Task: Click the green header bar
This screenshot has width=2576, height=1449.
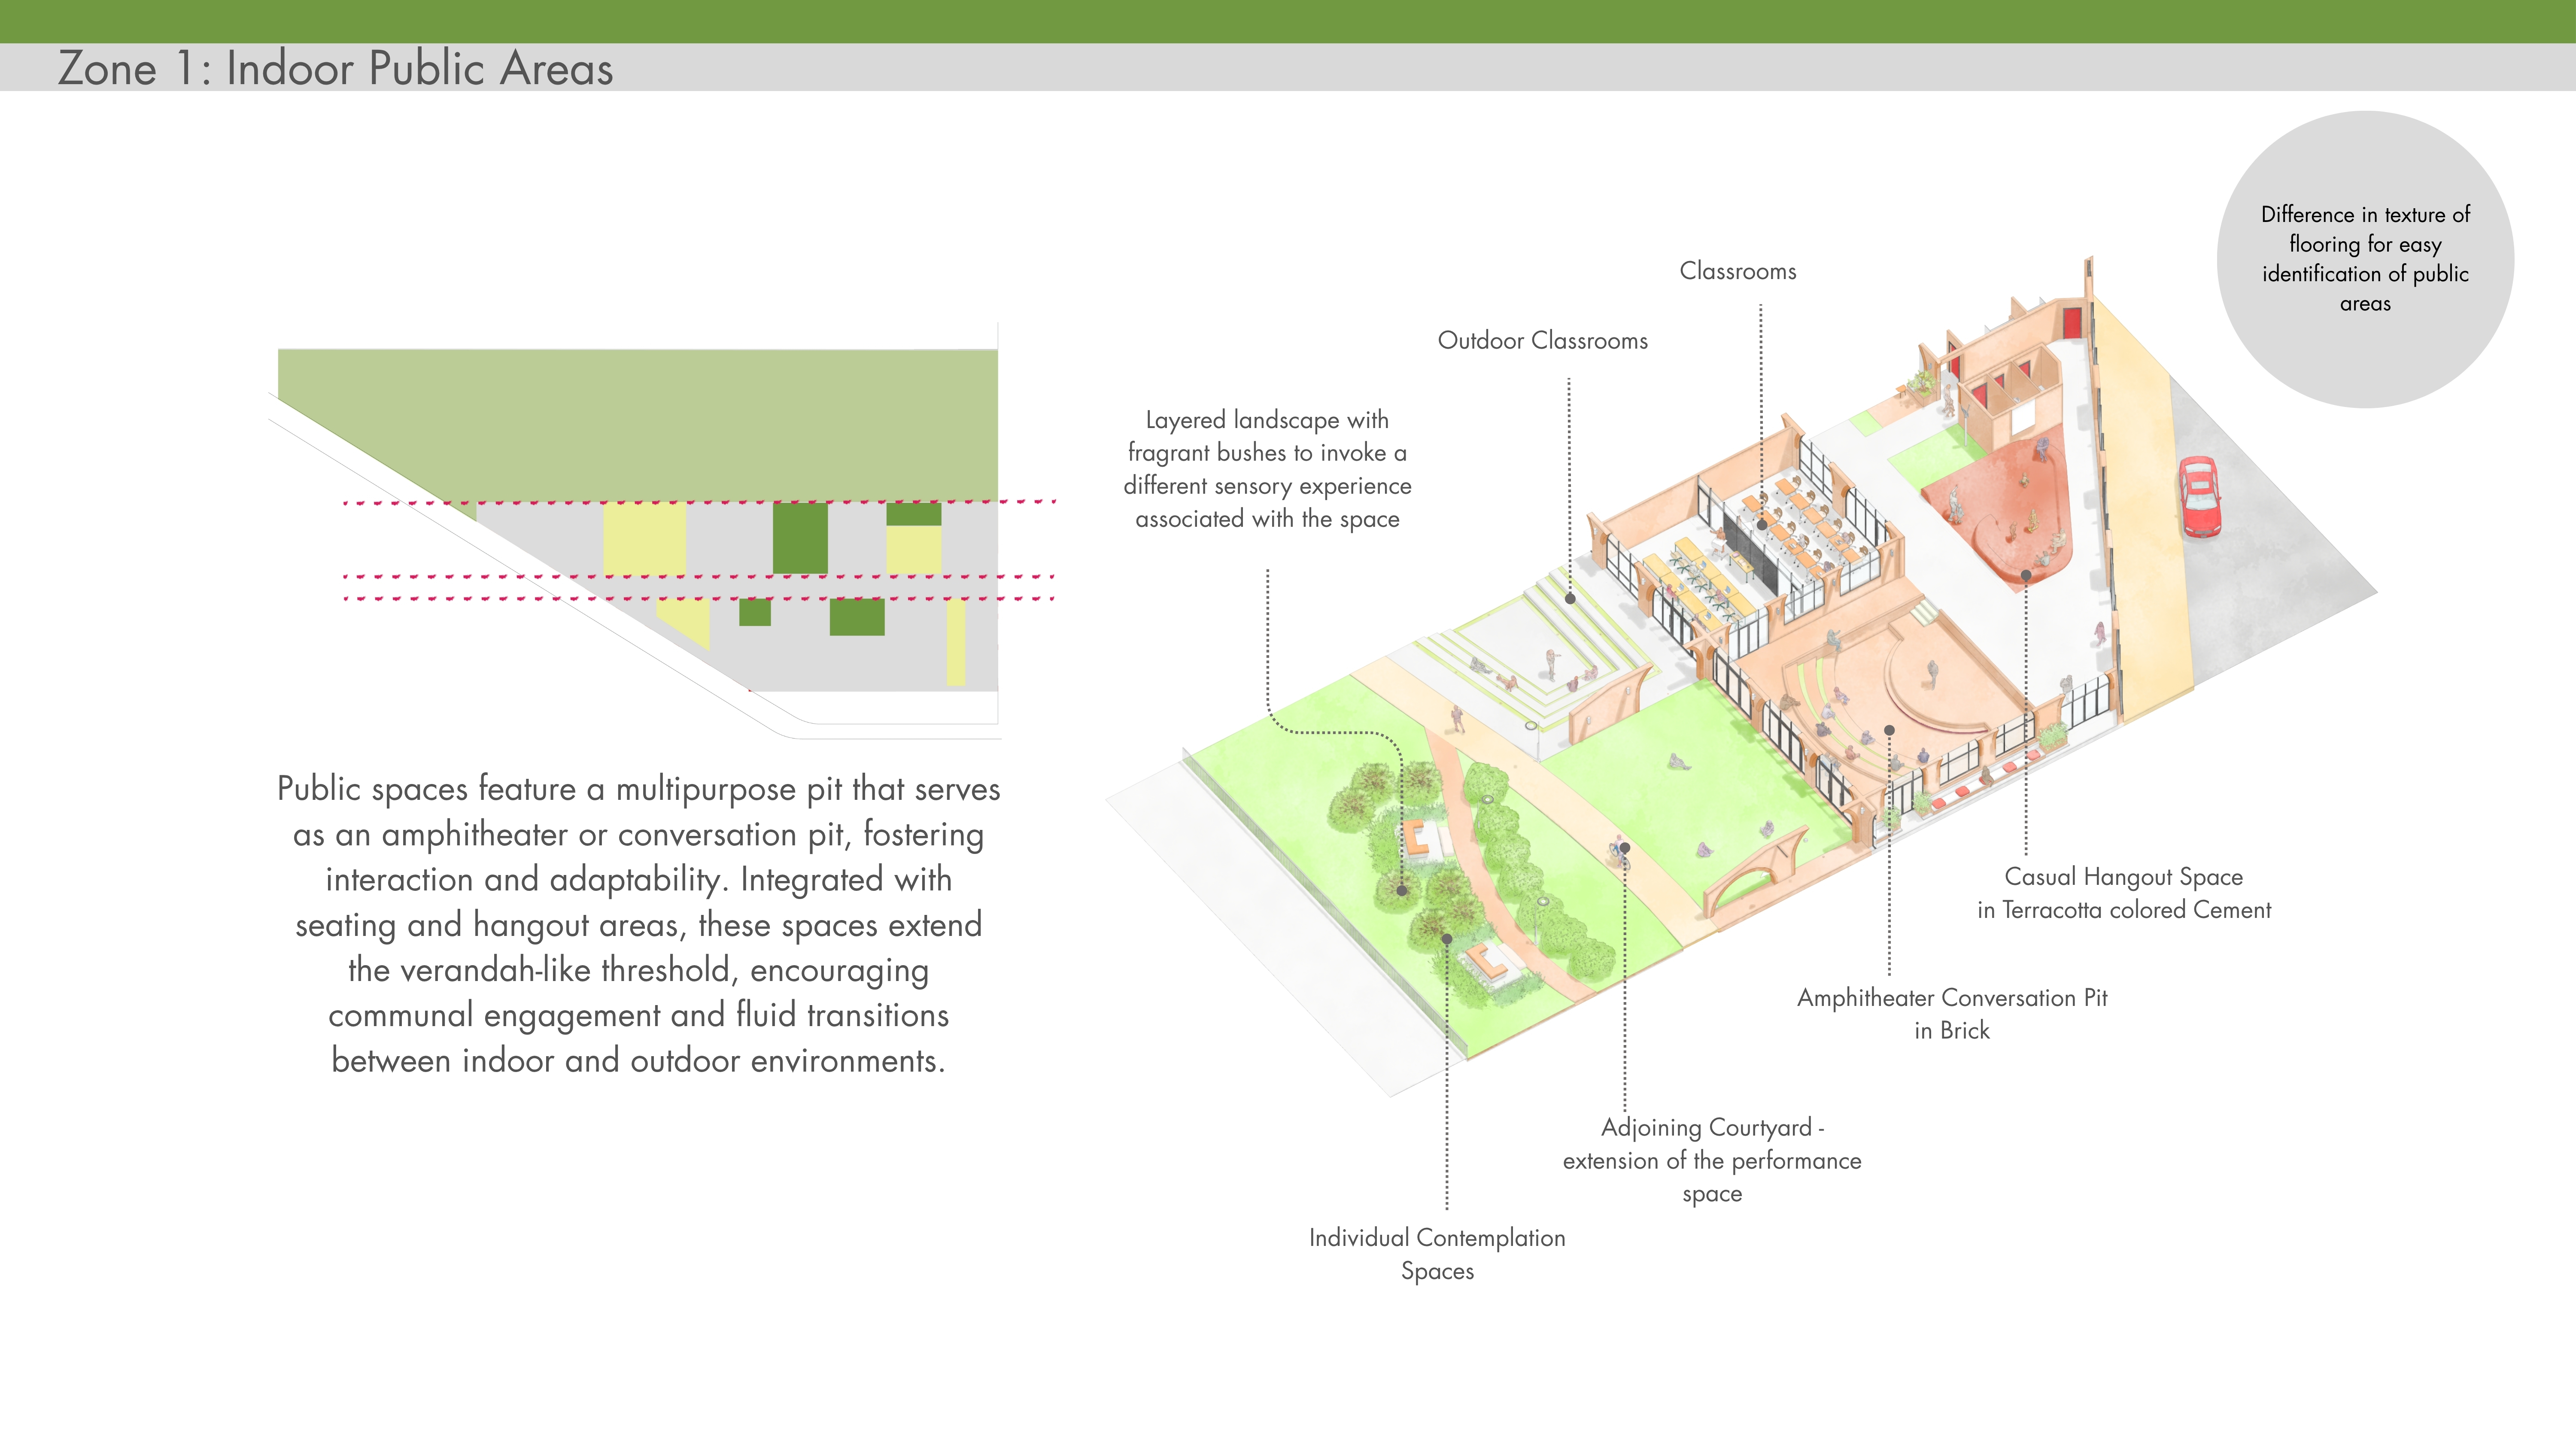Action: (1288, 20)
